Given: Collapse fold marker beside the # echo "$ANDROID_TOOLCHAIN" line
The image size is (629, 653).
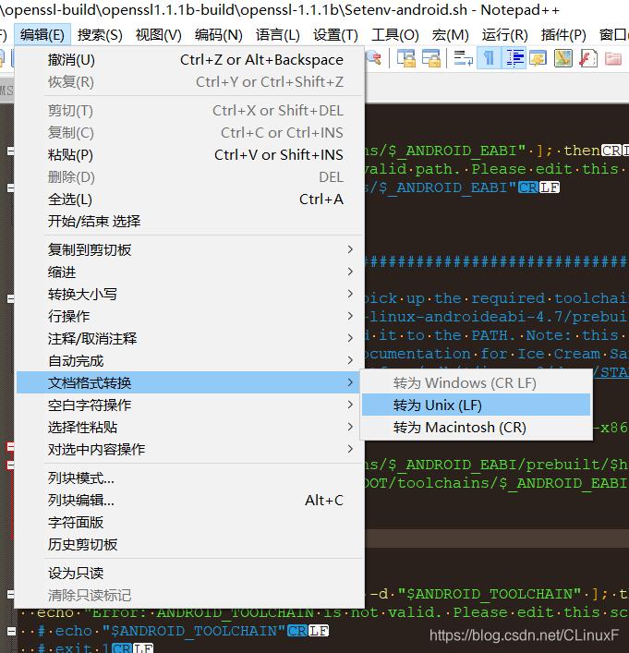Looking at the screenshot, I should pos(10,631).
